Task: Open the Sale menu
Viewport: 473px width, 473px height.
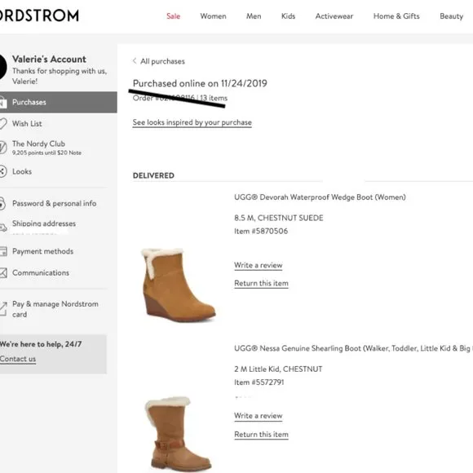Action: point(173,16)
